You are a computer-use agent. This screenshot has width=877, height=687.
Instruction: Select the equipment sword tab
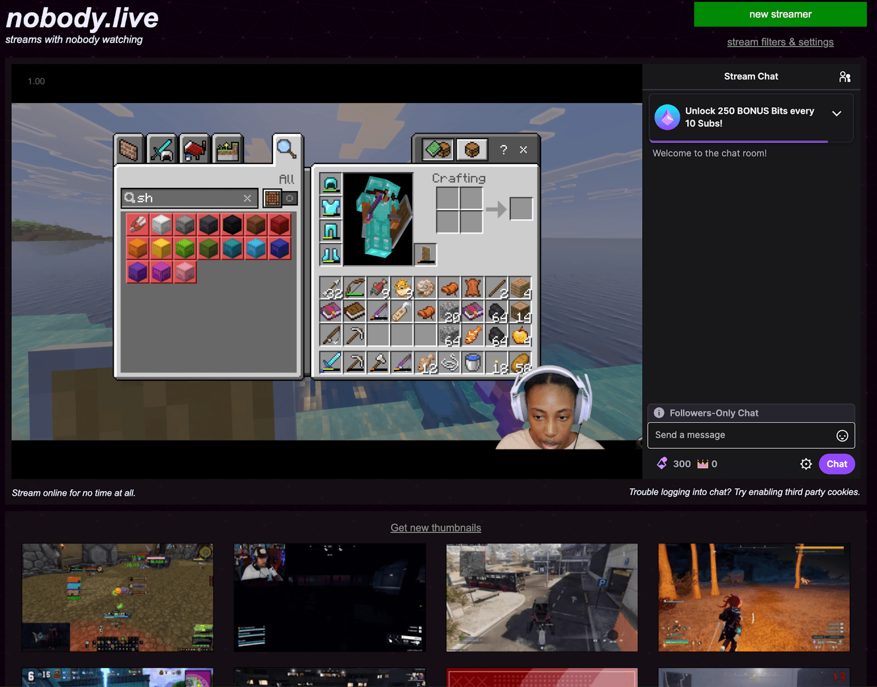pos(162,149)
